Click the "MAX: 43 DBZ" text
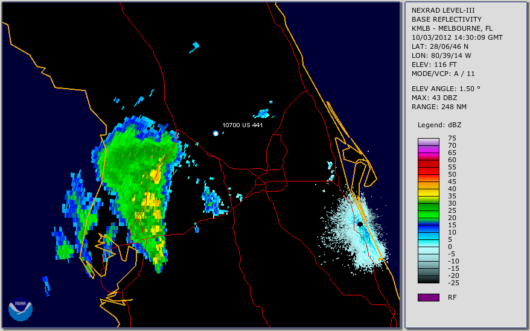The image size is (530, 331). tap(434, 98)
